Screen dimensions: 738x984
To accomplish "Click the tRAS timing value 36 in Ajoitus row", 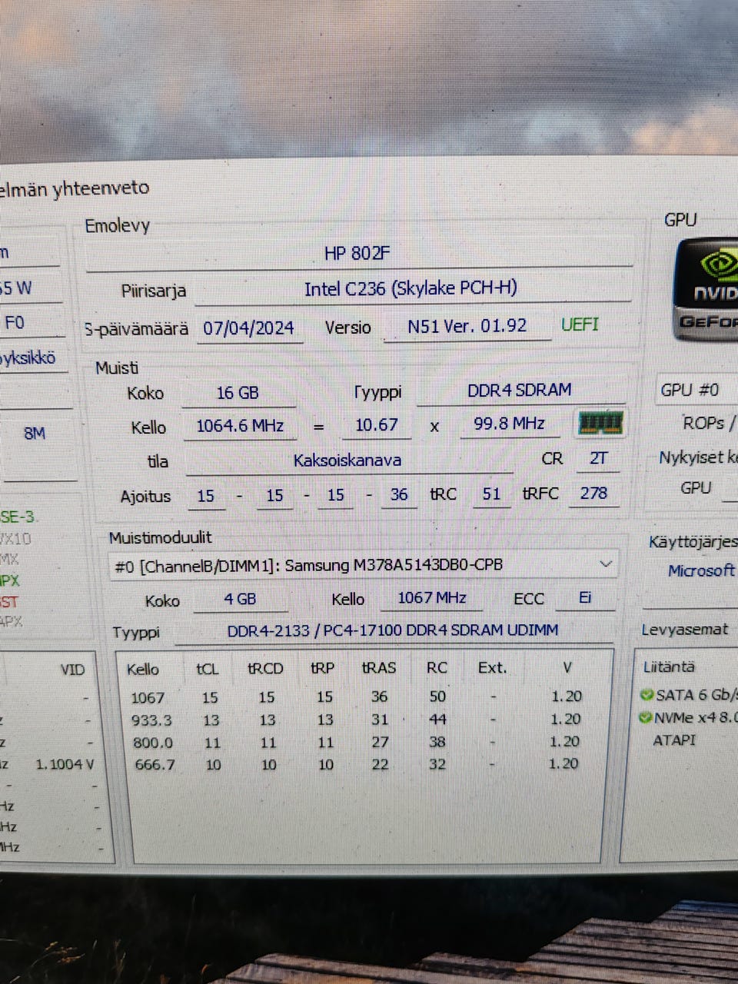I will tap(399, 494).
